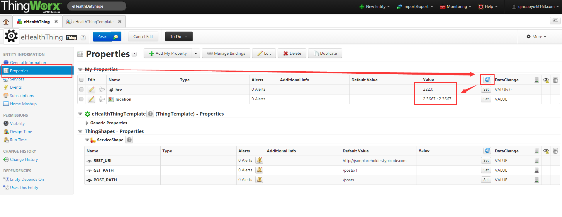
Task: Collapse the ThingShapes - Properties section
Action: click(80, 131)
